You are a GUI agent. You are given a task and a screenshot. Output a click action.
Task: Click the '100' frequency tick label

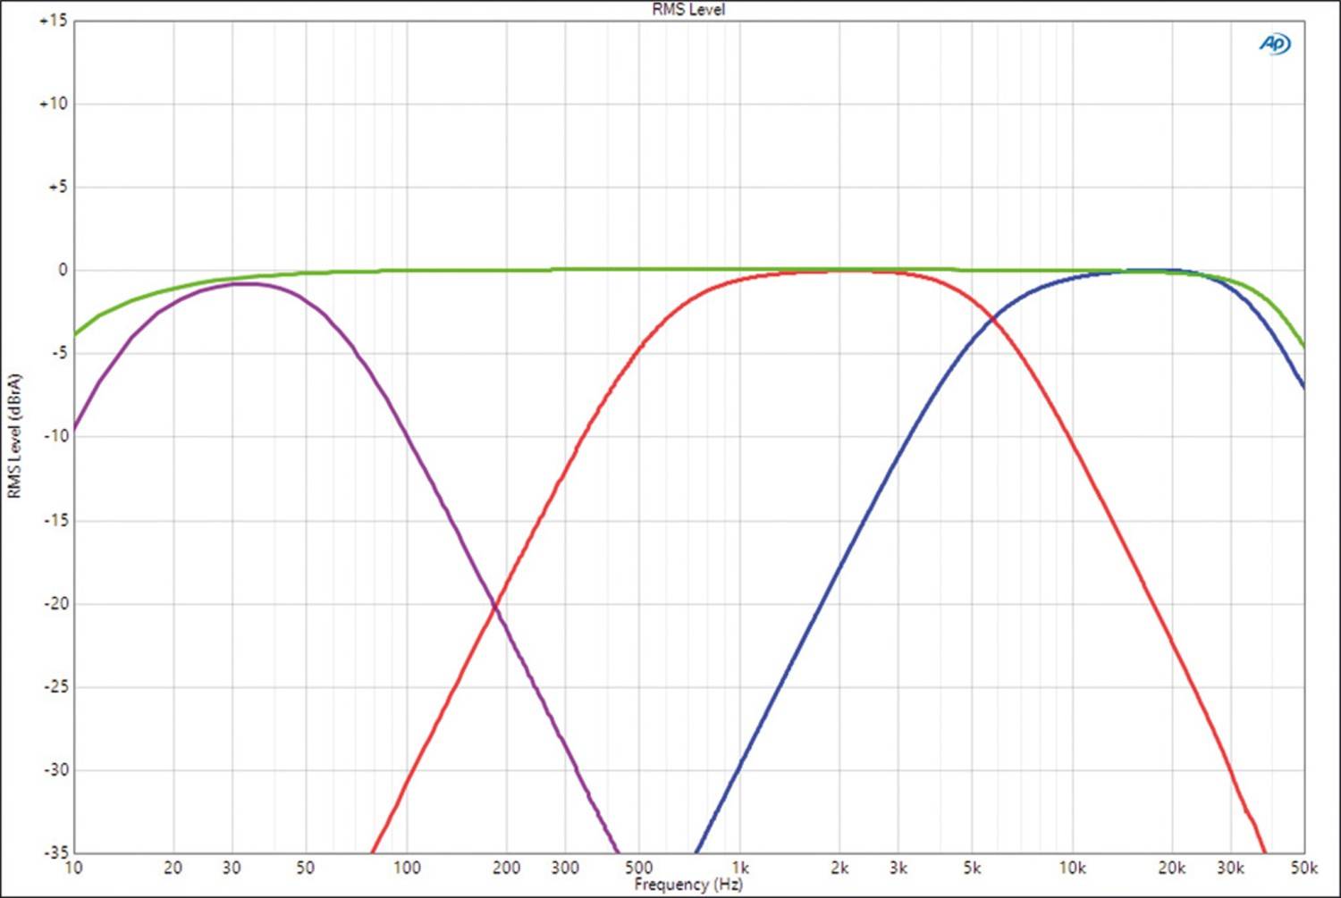407,868
